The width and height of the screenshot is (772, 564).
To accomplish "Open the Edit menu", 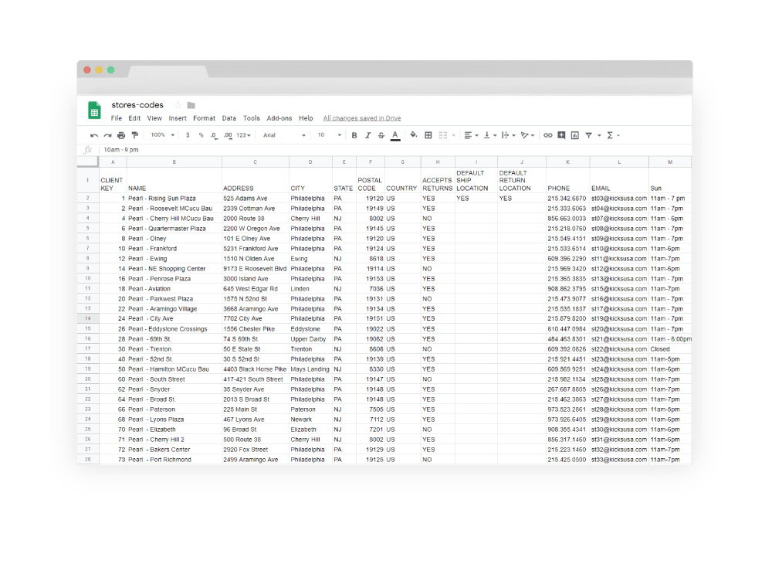I will [134, 118].
